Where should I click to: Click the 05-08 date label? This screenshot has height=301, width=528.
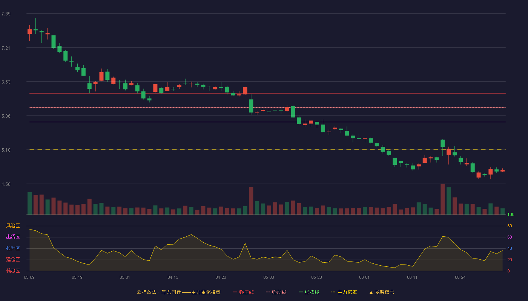(269, 277)
